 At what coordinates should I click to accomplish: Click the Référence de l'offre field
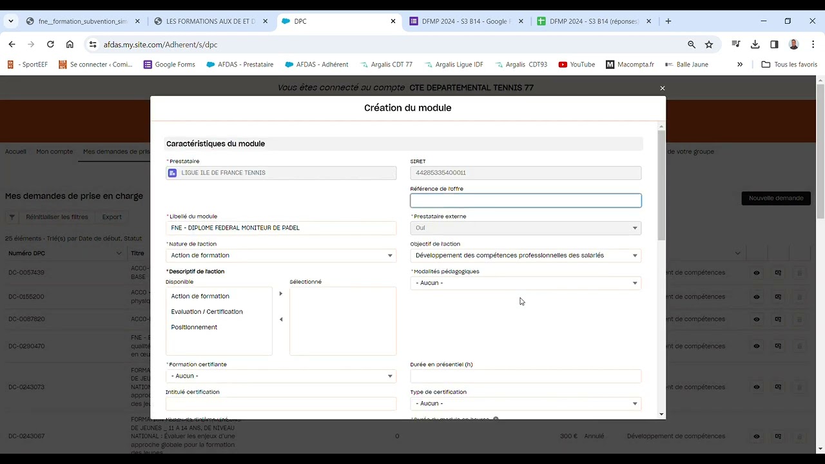tap(526, 200)
